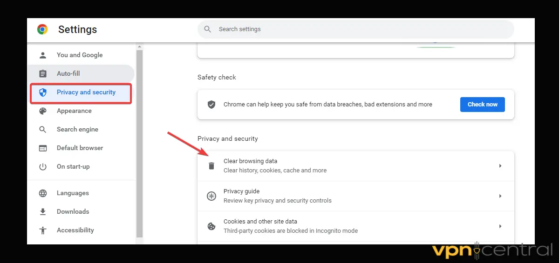The height and width of the screenshot is (263, 559).
Task: Click the magnifier icon in search bar
Action: click(x=208, y=29)
